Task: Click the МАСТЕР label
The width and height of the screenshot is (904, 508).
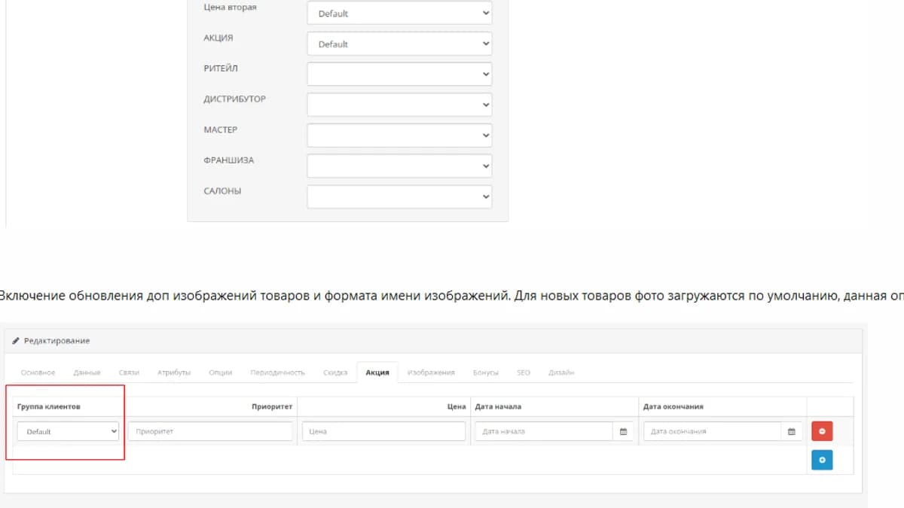Action: (220, 129)
